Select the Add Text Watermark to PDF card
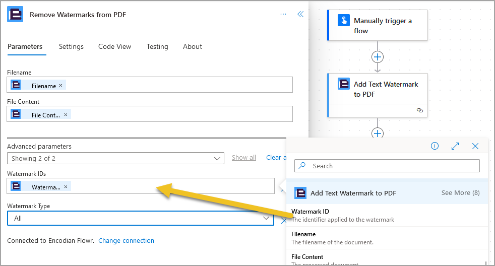The height and width of the screenshot is (266, 495). tap(378, 95)
